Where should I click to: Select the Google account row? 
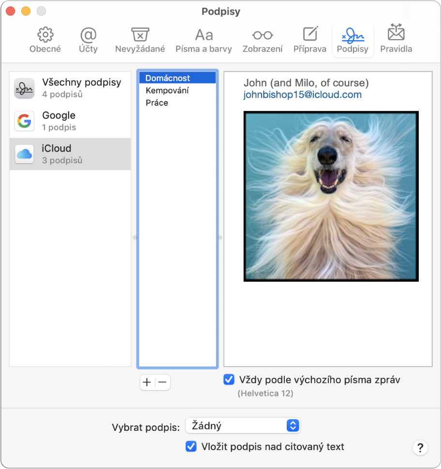70,121
